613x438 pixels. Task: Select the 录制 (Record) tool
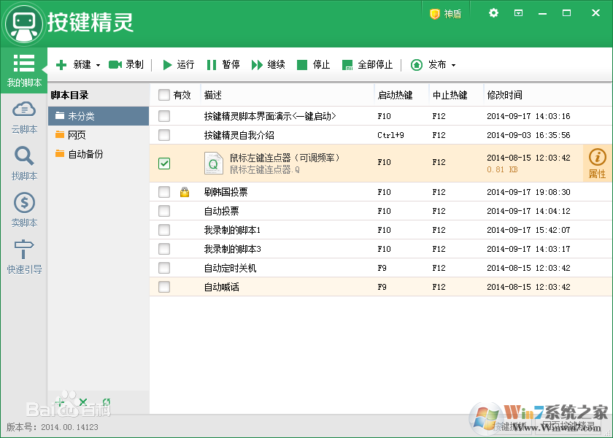pyautogui.click(x=126, y=64)
